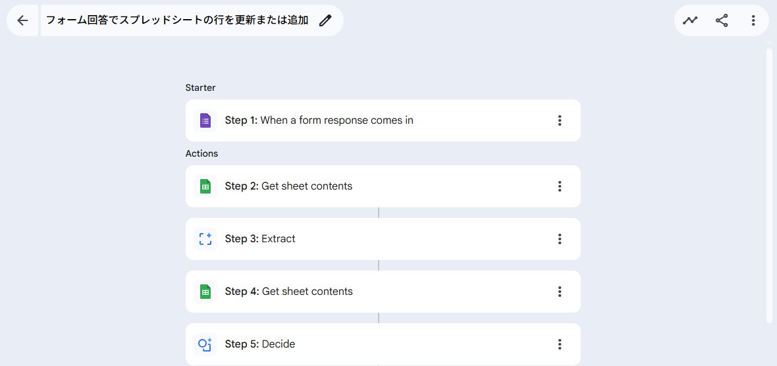This screenshot has width=777, height=366.
Task: Click the Sheets icon in Step 4
Action: click(205, 292)
